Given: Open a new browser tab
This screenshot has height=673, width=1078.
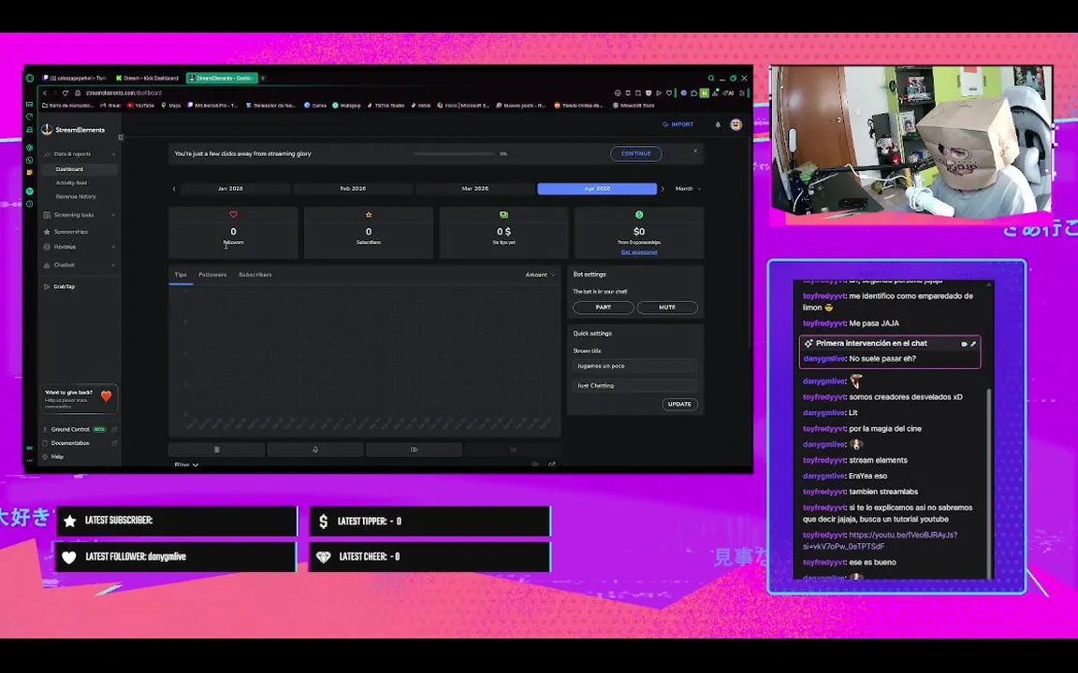Looking at the screenshot, I should pyautogui.click(x=263, y=79).
